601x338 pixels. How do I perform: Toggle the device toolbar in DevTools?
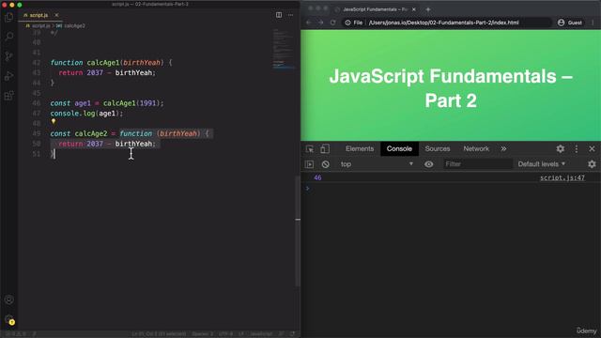tap(325, 148)
